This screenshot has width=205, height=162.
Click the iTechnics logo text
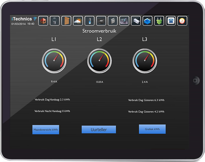click(x=22, y=19)
